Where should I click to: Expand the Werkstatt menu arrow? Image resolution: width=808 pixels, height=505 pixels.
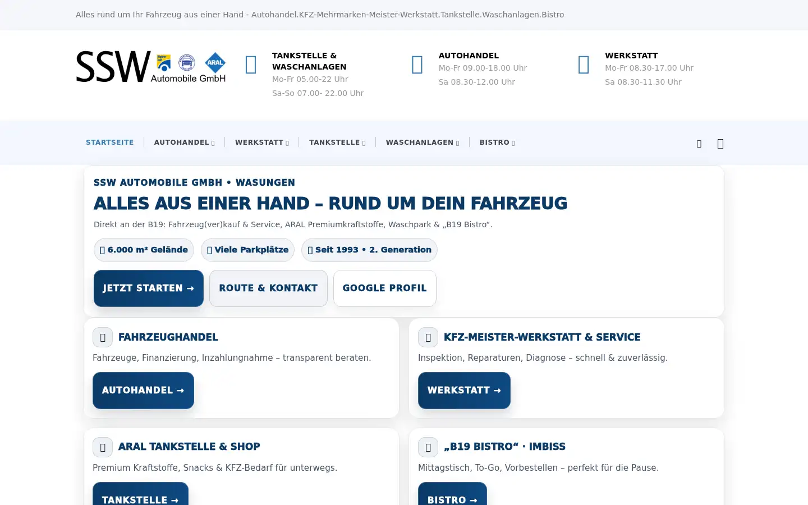(287, 143)
